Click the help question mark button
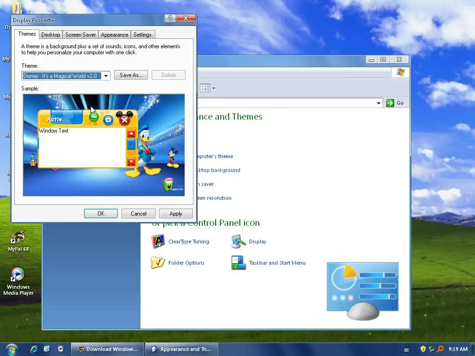The height and width of the screenshot is (356, 475). point(170,18)
